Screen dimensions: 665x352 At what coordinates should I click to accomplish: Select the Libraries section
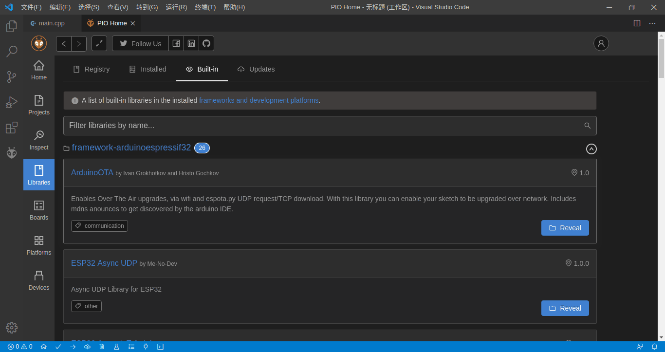pyautogui.click(x=39, y=175)
